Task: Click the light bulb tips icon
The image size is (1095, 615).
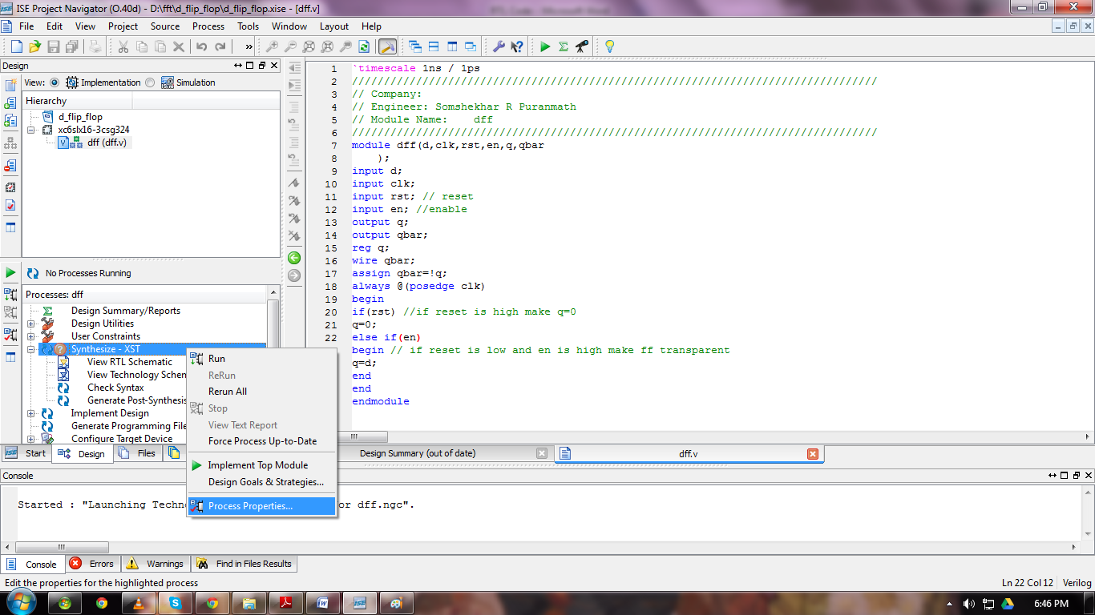Action: 609,46
